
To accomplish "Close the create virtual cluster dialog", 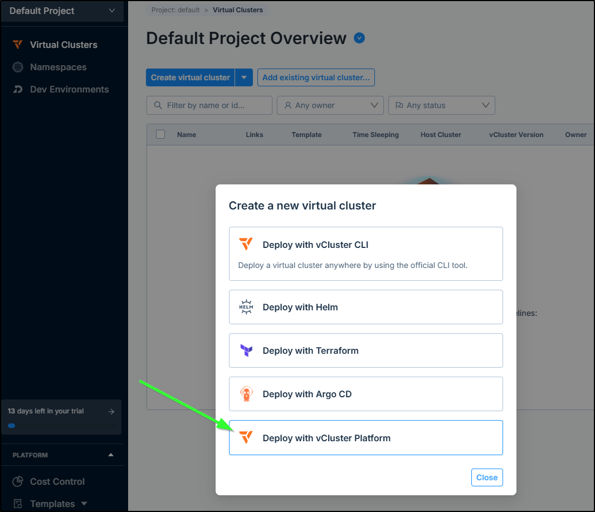I will pyautogui.click(x=487, y=477).
